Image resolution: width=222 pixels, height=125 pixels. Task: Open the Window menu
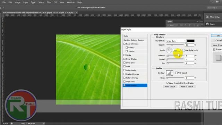point(71,2)
